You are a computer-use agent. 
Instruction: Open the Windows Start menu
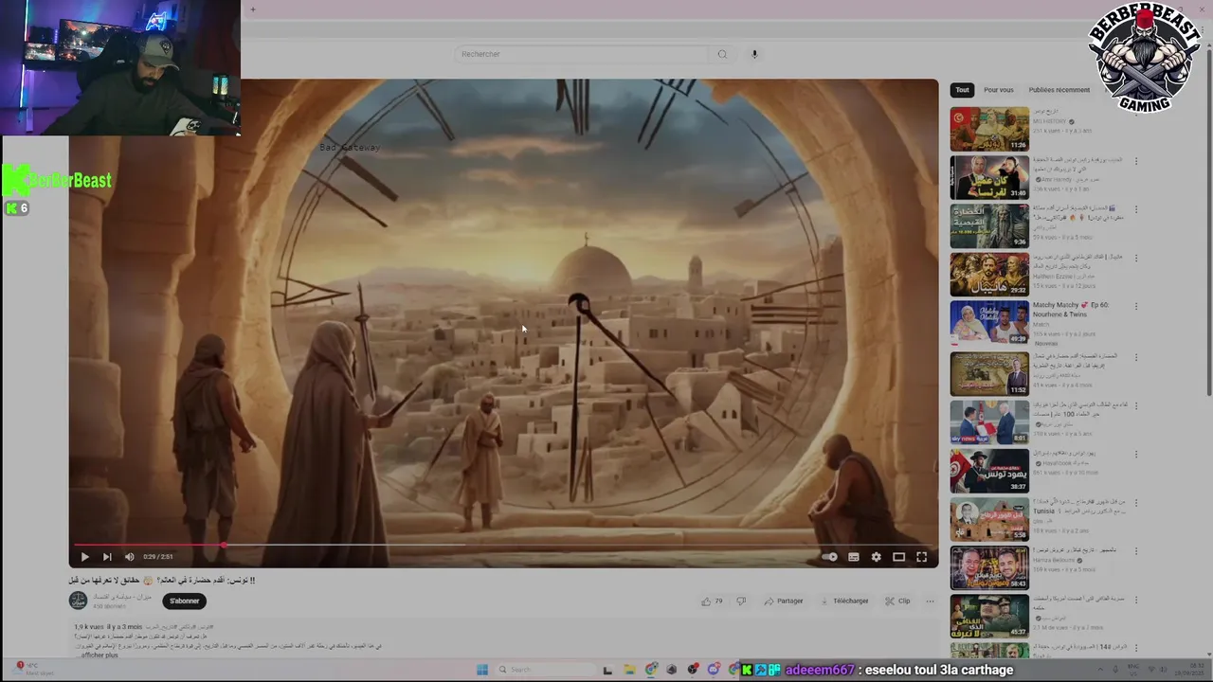[481, 670]
